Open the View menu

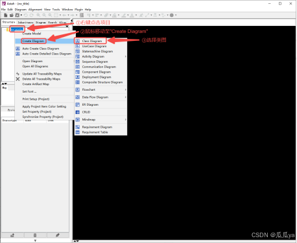47,10
